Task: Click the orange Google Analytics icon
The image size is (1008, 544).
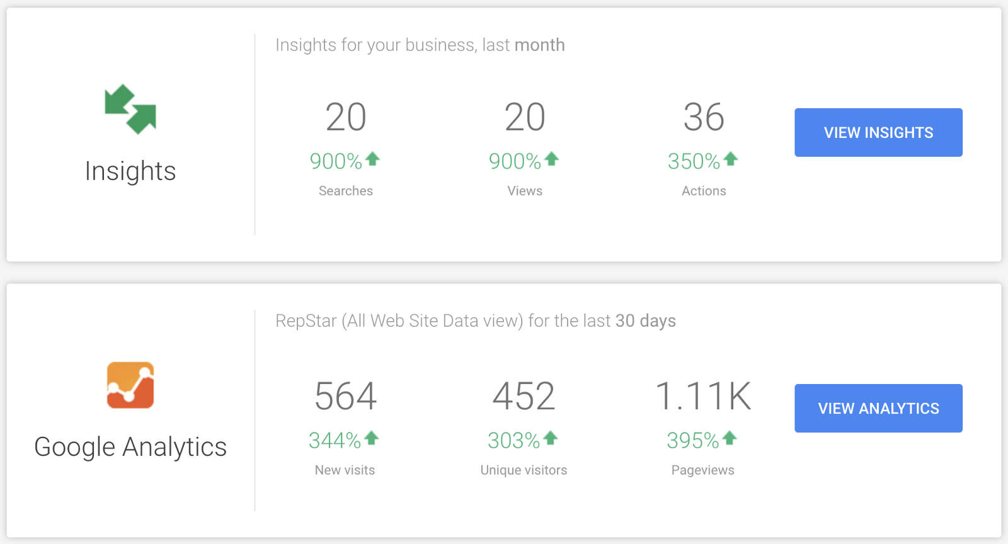Action: pos(130,385)
